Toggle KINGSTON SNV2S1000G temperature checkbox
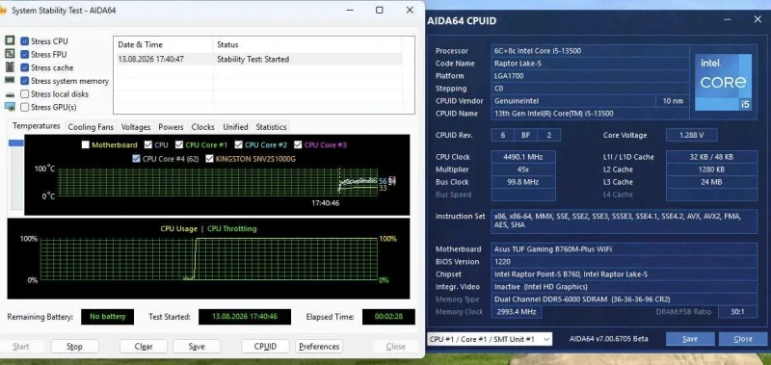 (x=210, y=159)
